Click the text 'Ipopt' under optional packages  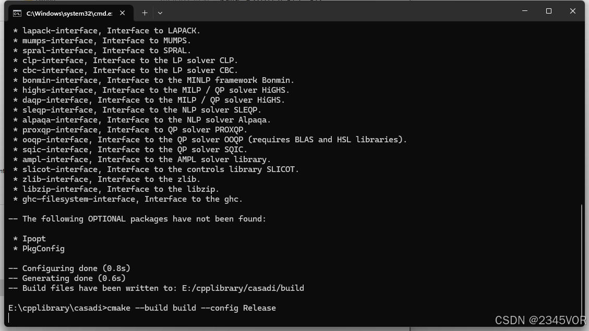pos(33,238)
